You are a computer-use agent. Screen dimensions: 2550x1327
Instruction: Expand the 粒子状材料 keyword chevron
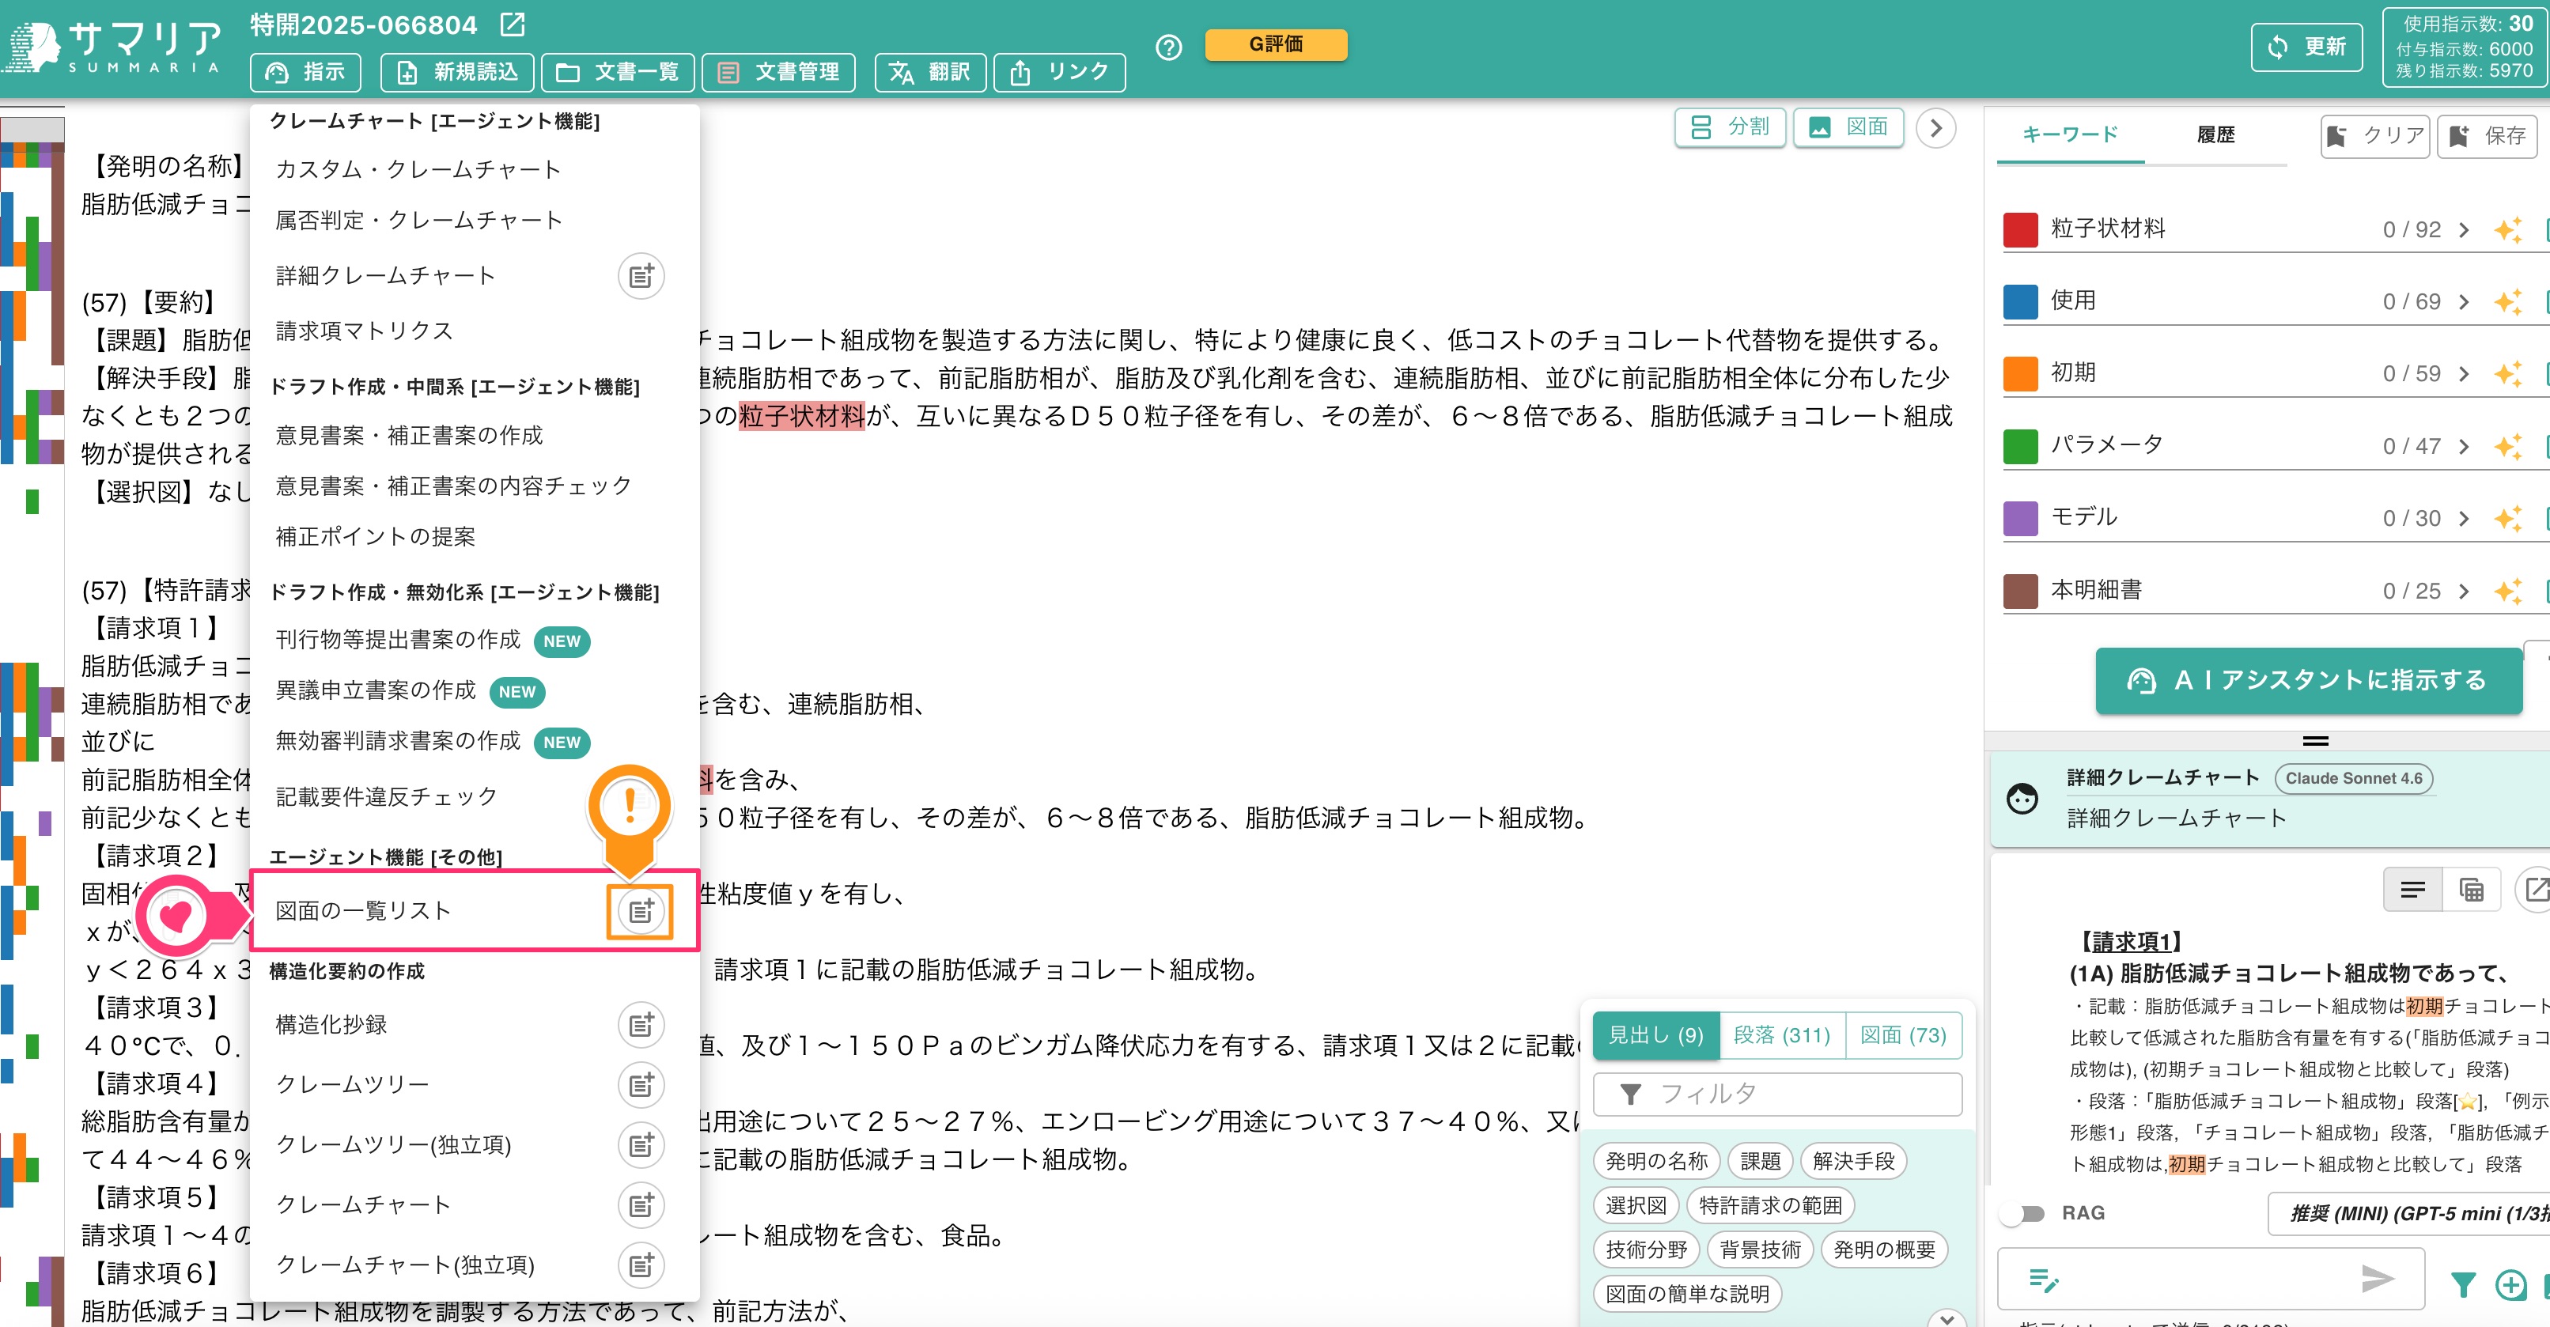[x=2464, y=229]
